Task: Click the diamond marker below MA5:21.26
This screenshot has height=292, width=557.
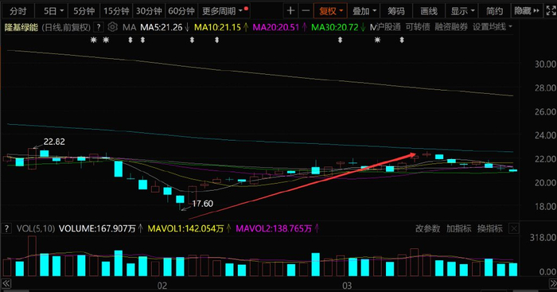Action: click(x=142, y=40)
